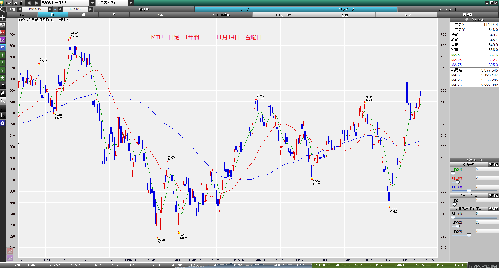Click the 詳 details button
This screenshot has height=268, width=499.
3,93
